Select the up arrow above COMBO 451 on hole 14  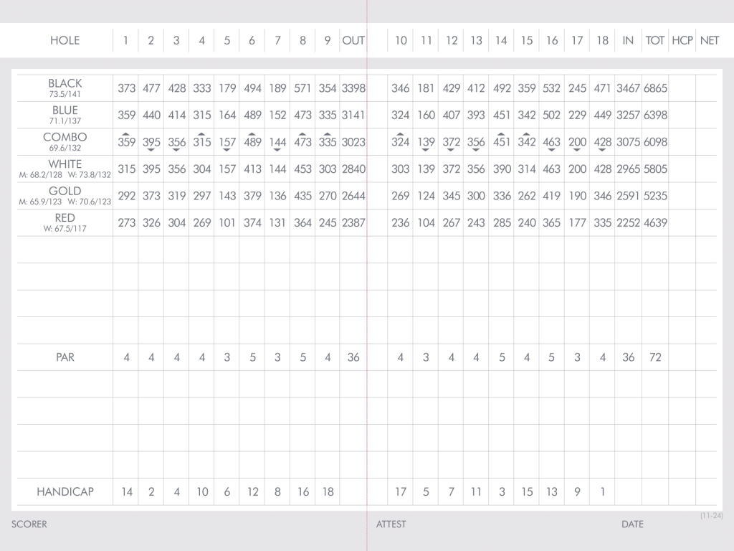click(502, 134)
